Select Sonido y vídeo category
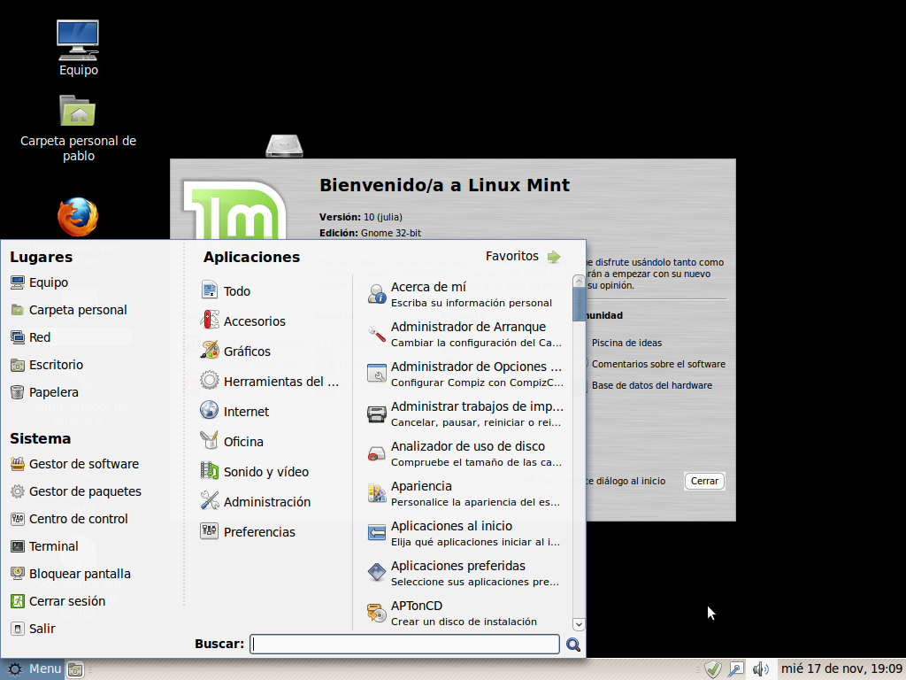This screenshot has width=906, height=680. 254,471
